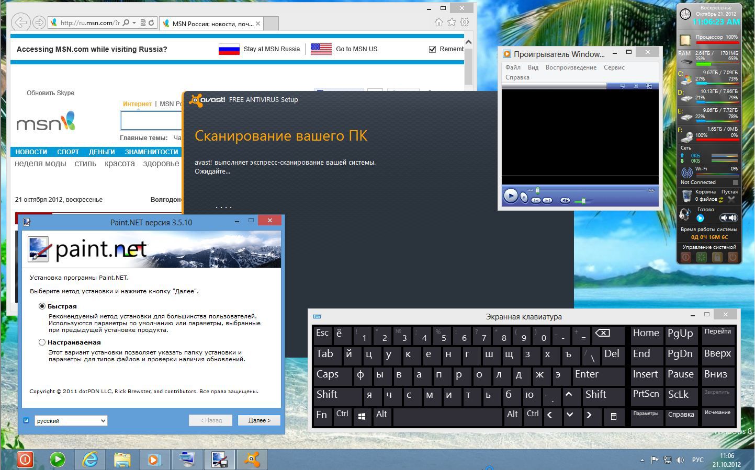The width and height of the screenshot is (755, 470).
Task: Toggle the left Ctrl key on the keyboard
Action: (342, 416)
